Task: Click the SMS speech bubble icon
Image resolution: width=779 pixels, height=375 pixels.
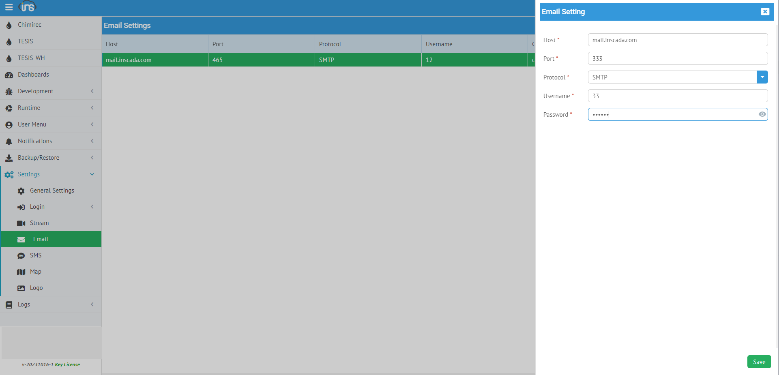Action: coord(21,256)
